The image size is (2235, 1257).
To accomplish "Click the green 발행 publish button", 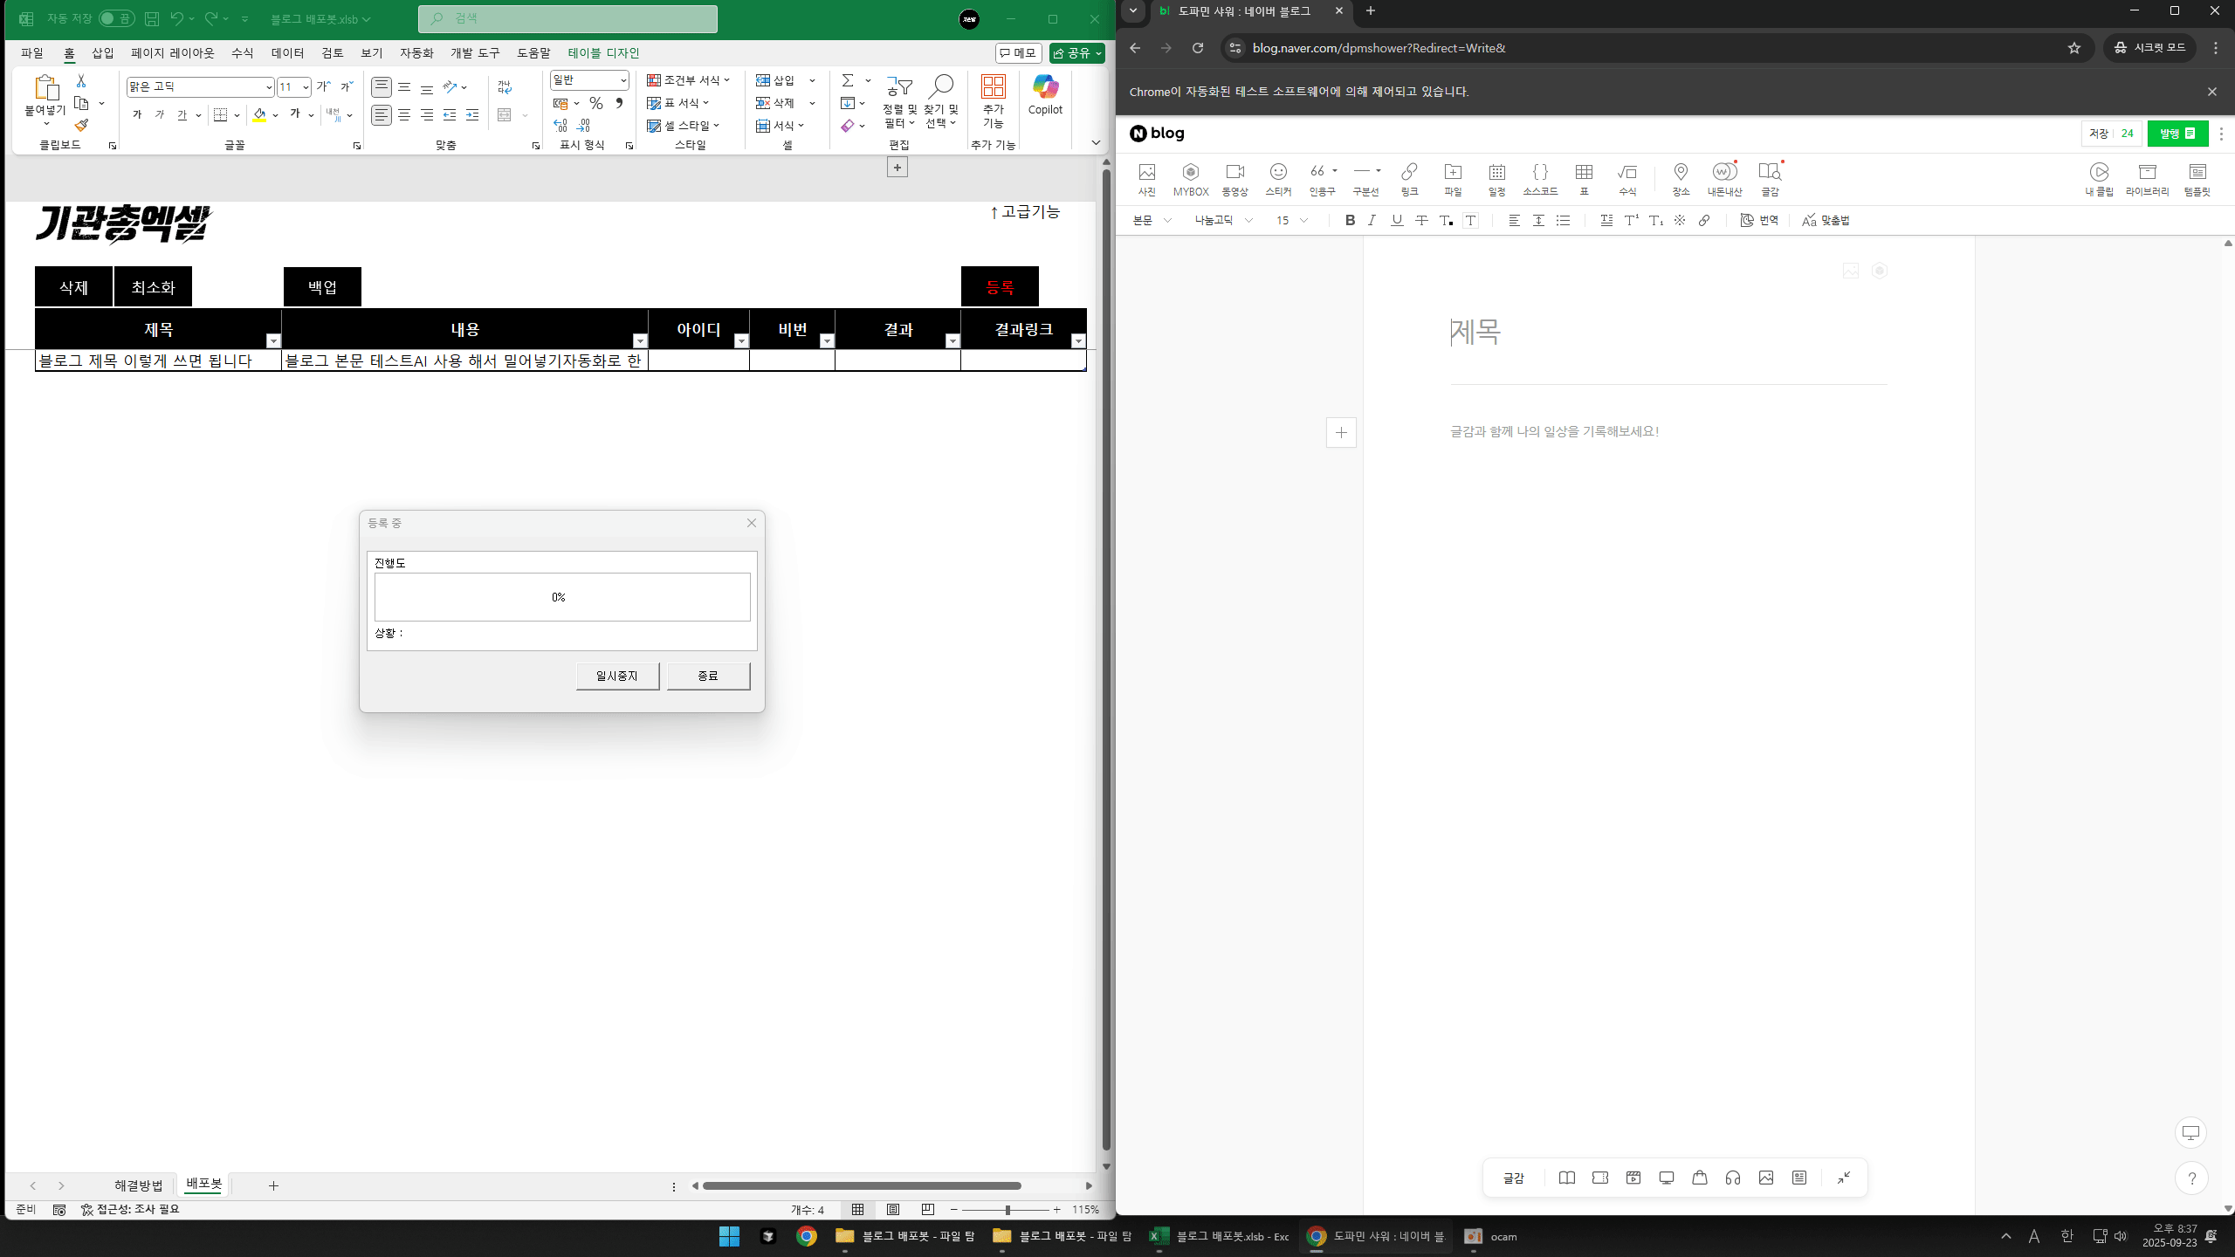I will point(2177,134).
